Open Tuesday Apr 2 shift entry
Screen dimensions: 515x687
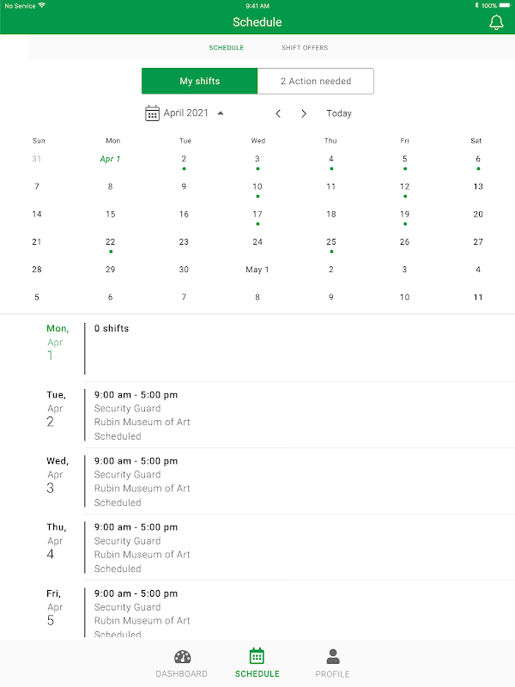257,415
